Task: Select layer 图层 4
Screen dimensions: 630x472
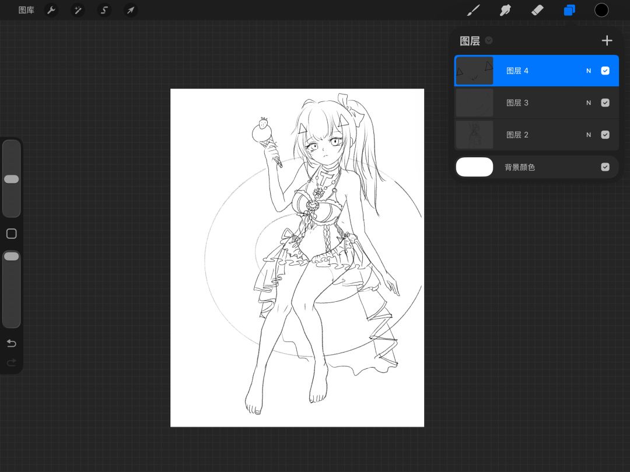Action: click(x=537, y=71)
